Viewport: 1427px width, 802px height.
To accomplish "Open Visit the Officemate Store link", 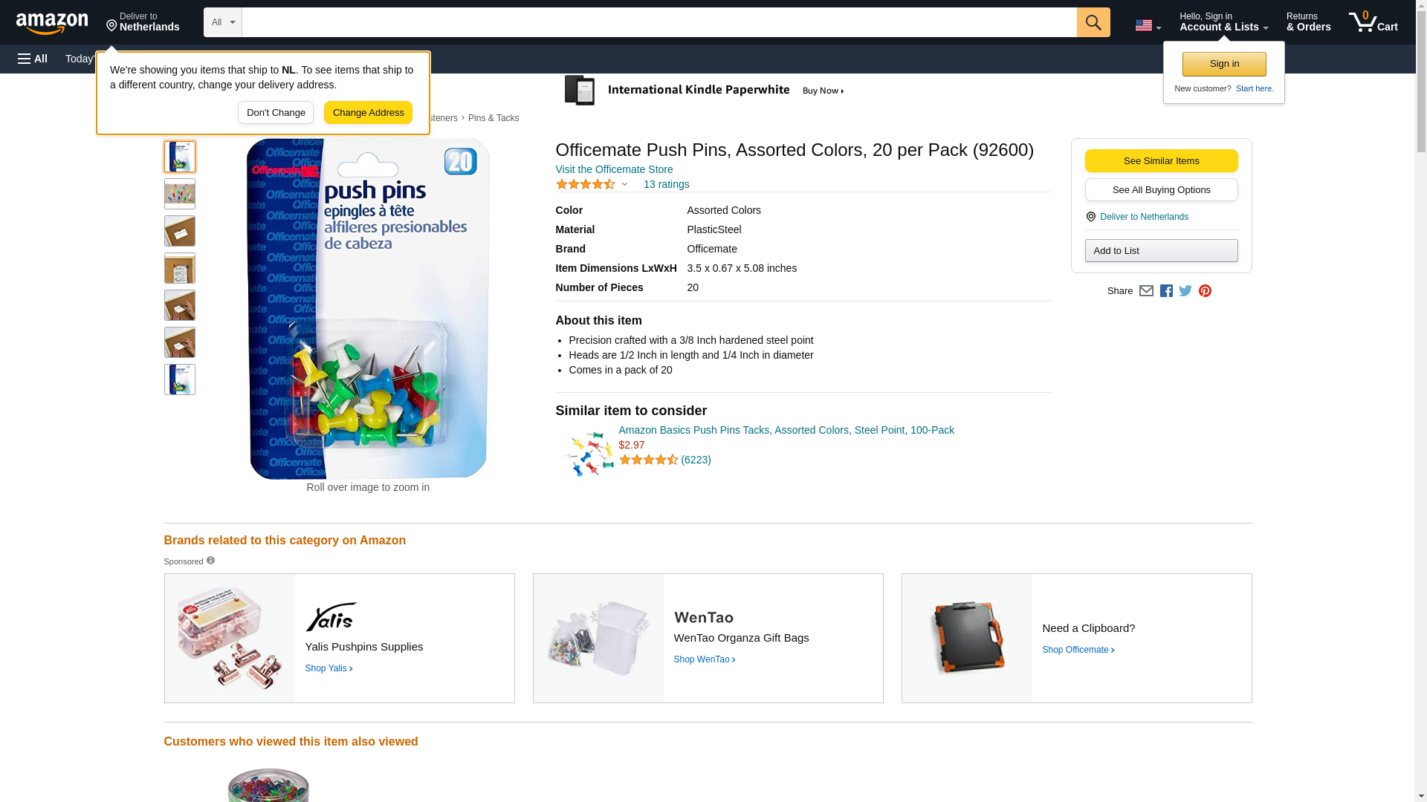I will (x=614, y=169).
